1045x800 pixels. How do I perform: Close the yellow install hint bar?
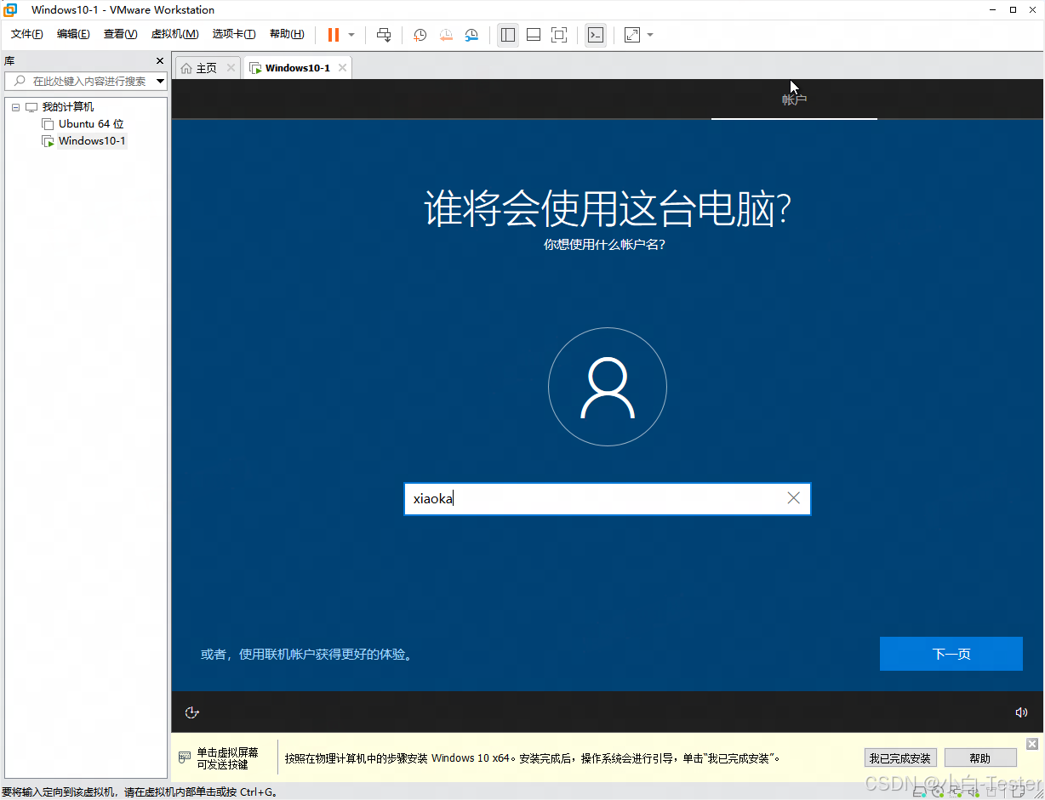pos(1032,744)
